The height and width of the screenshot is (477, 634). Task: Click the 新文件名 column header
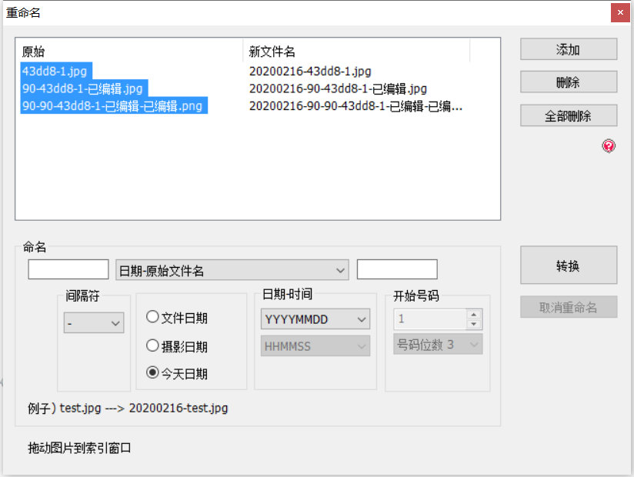tap(356, 52)
